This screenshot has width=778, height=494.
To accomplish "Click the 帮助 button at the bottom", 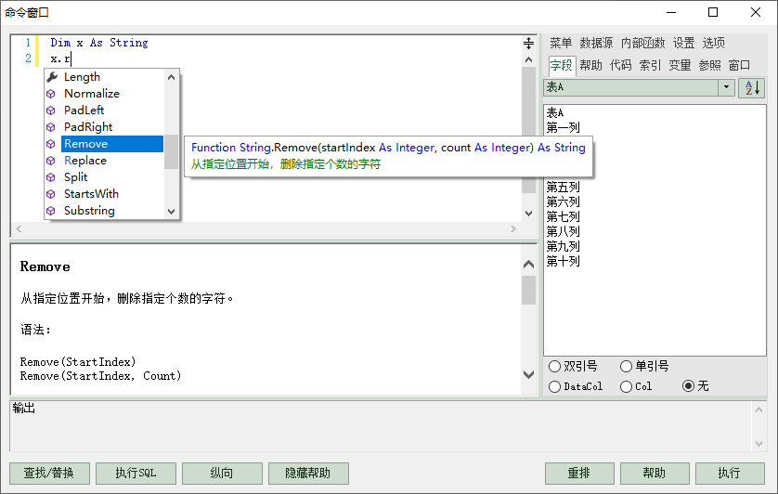I will click(x=655, y=474).
